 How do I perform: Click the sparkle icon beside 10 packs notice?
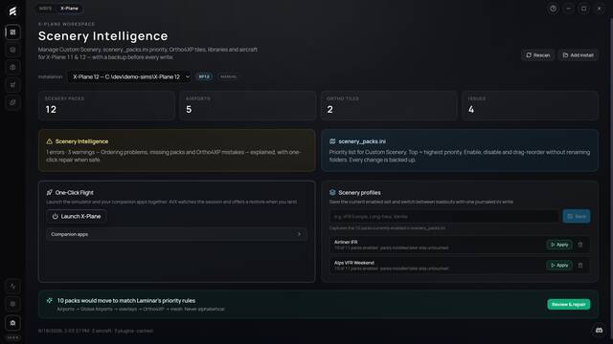point(49,300)
